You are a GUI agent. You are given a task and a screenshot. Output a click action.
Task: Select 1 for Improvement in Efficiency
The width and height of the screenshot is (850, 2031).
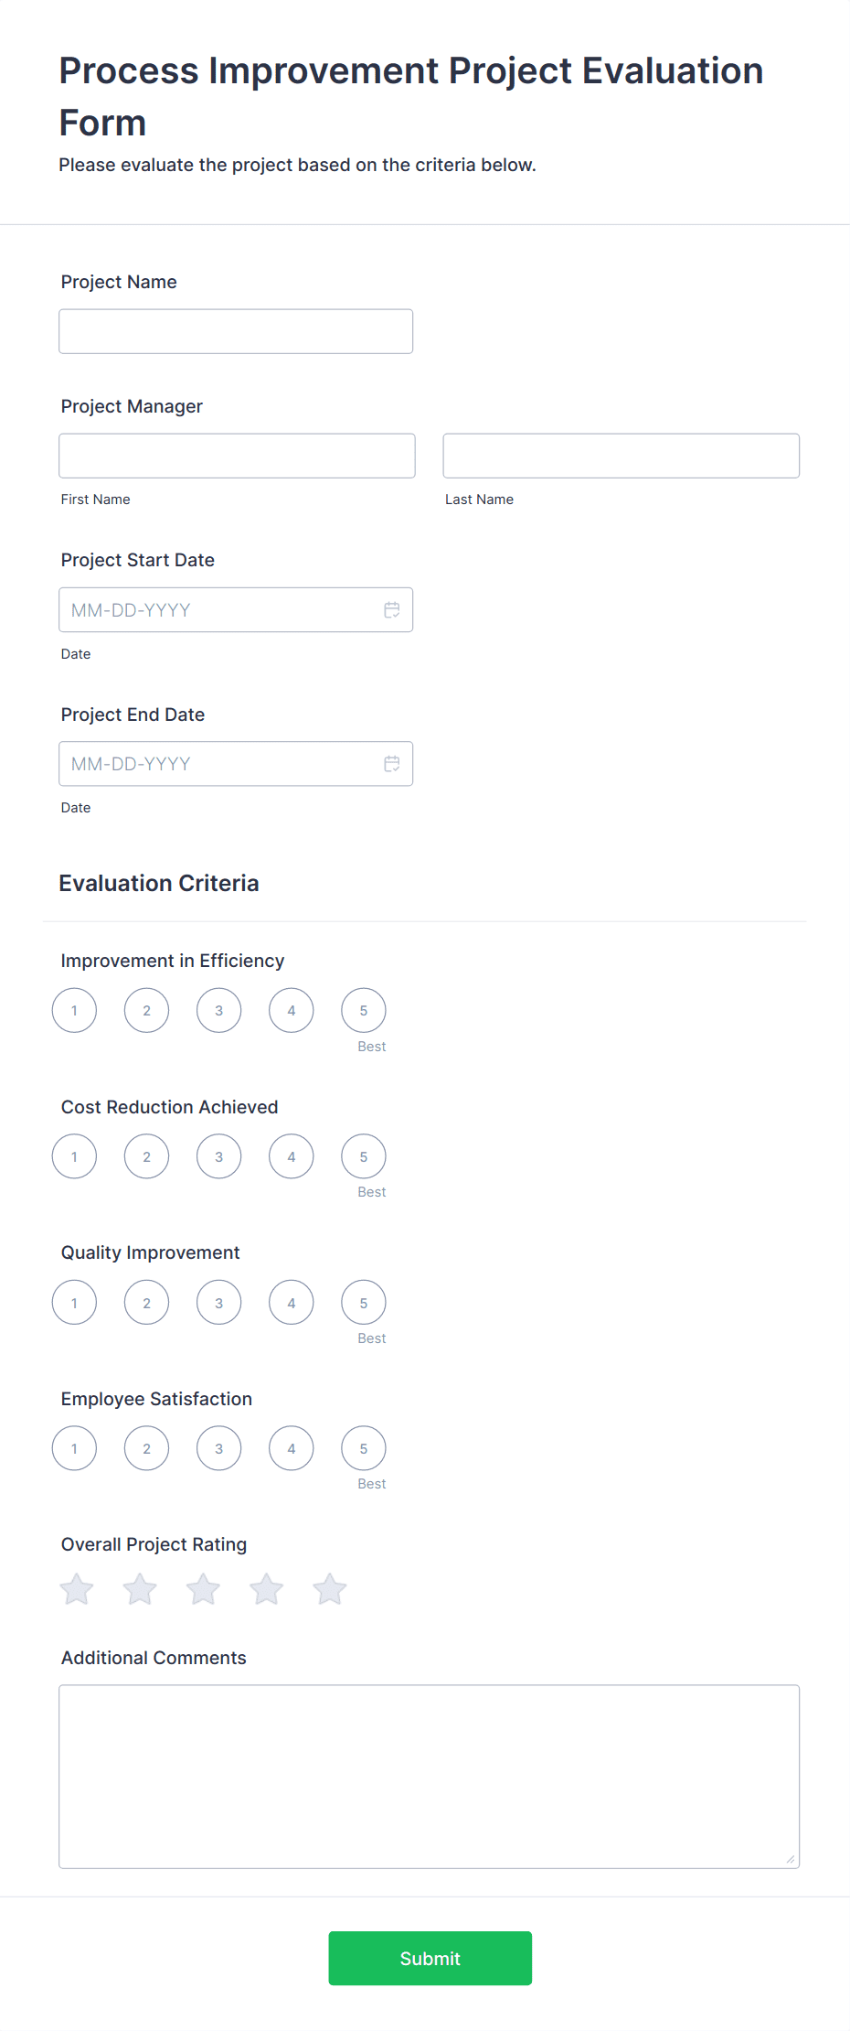(x=75, y=1011)
